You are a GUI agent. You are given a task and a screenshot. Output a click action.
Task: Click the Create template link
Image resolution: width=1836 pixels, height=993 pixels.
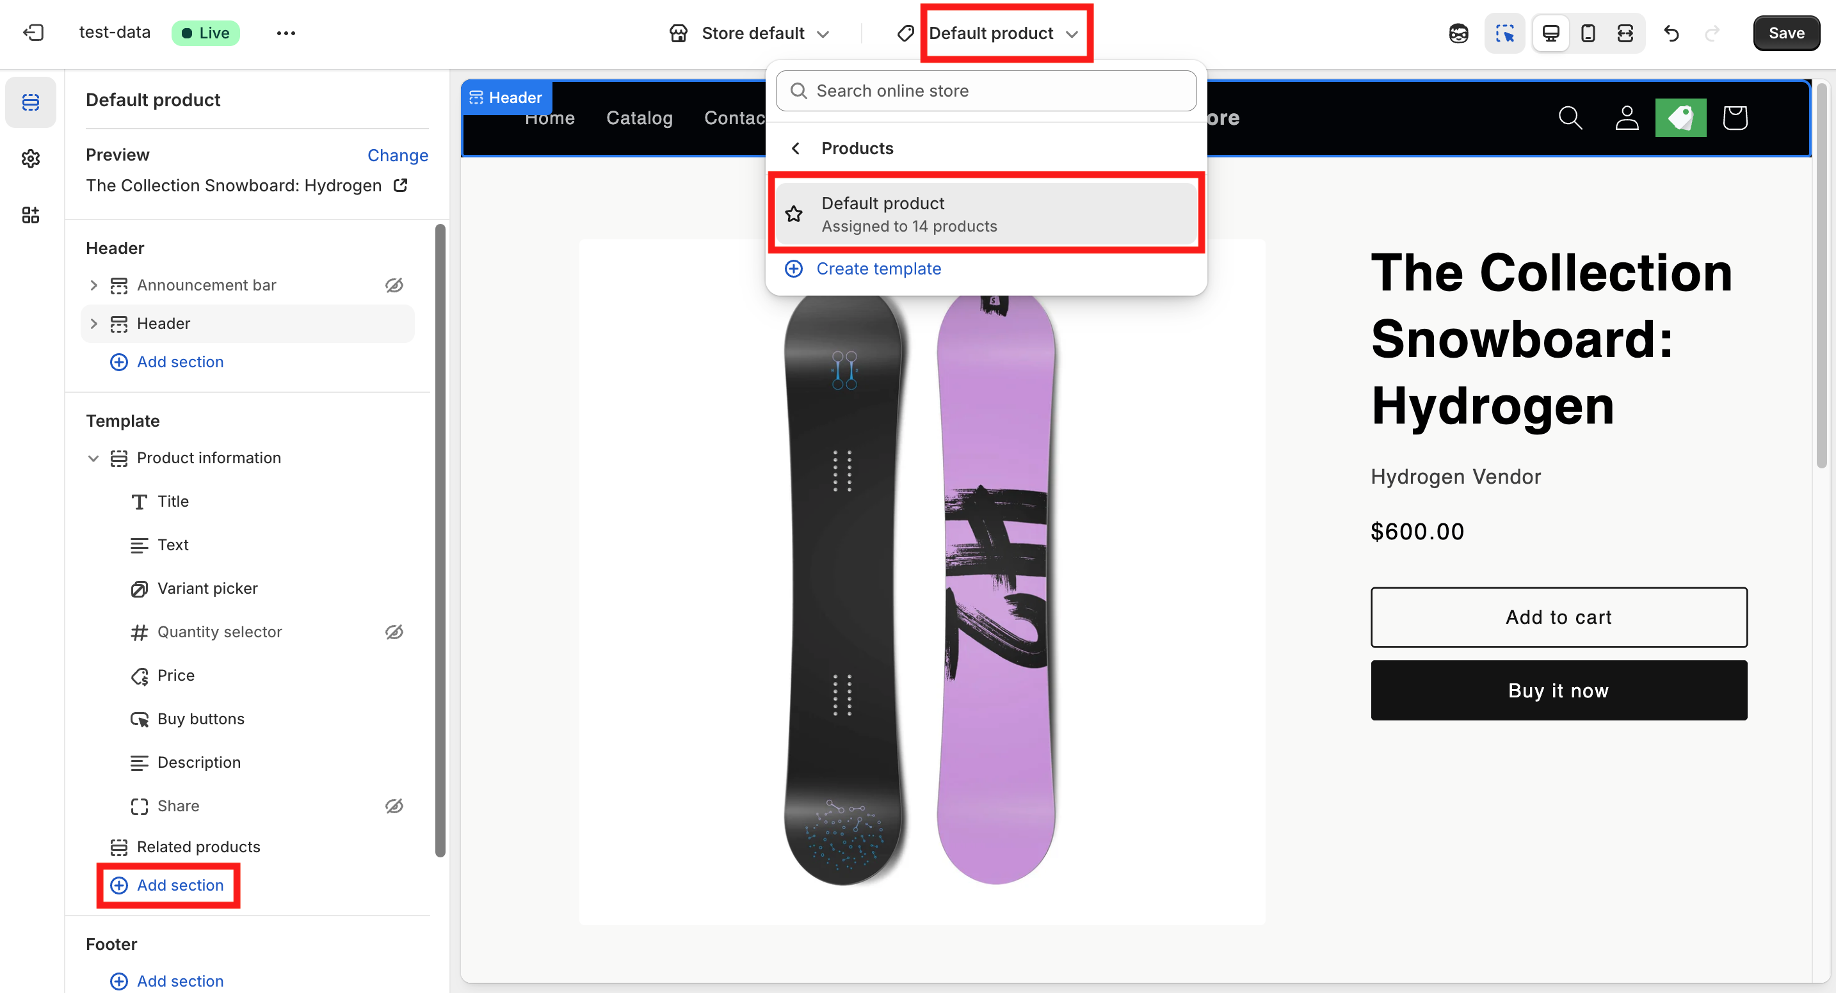(x=878, y=269)
